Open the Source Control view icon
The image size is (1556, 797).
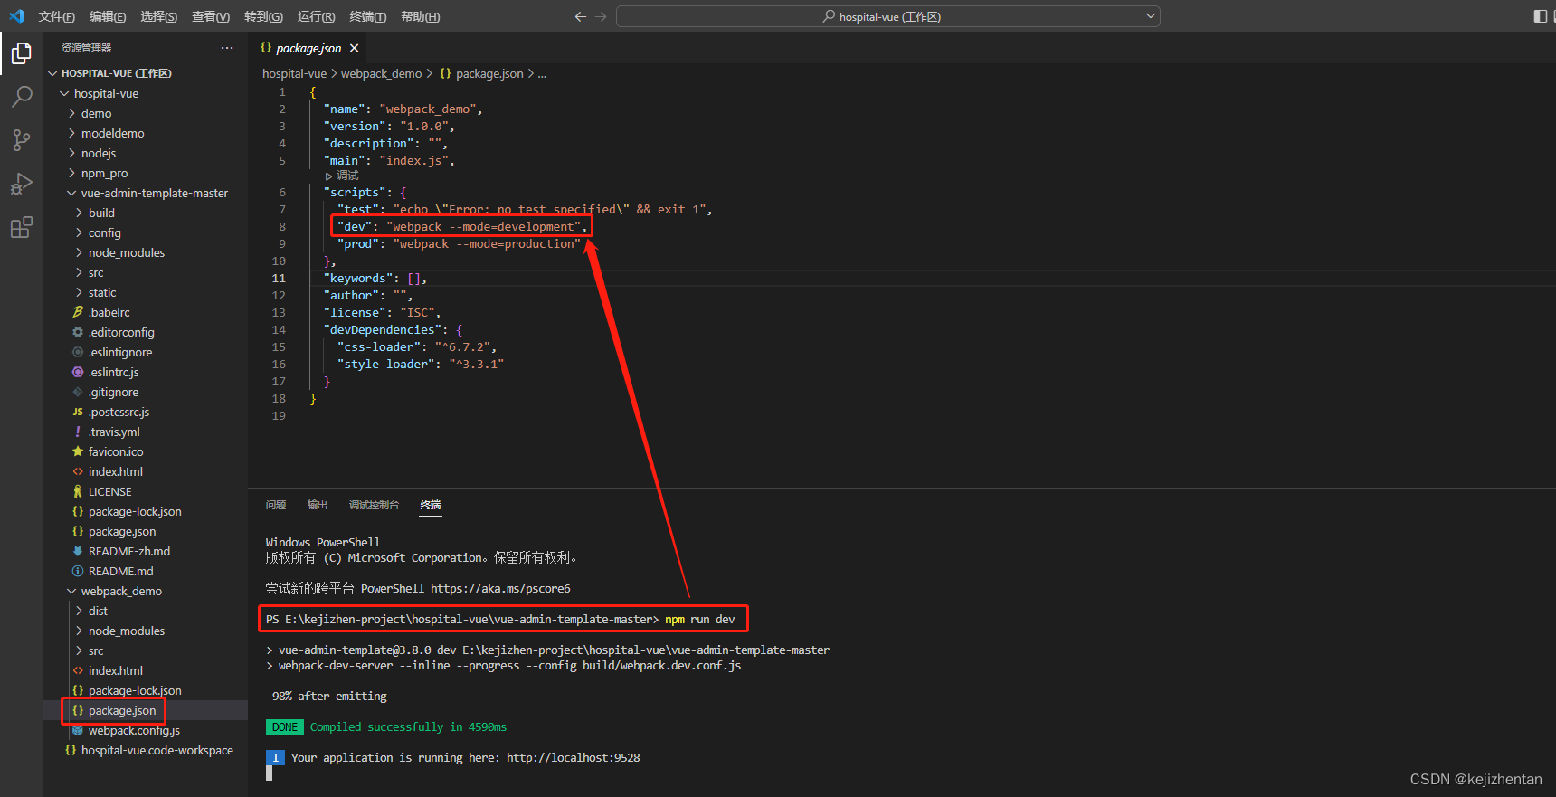click(22, 139)
